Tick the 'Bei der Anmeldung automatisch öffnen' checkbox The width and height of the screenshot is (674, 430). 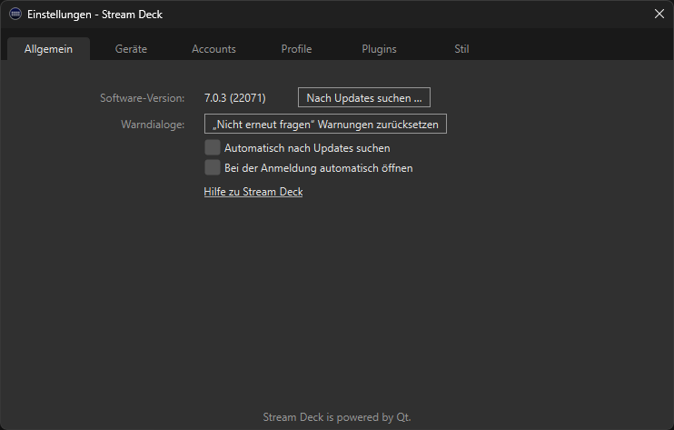[213, 167]
